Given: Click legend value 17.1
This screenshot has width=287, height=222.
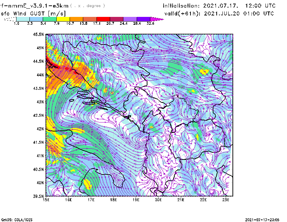Looking at the screenshot, I should [97, 23].
